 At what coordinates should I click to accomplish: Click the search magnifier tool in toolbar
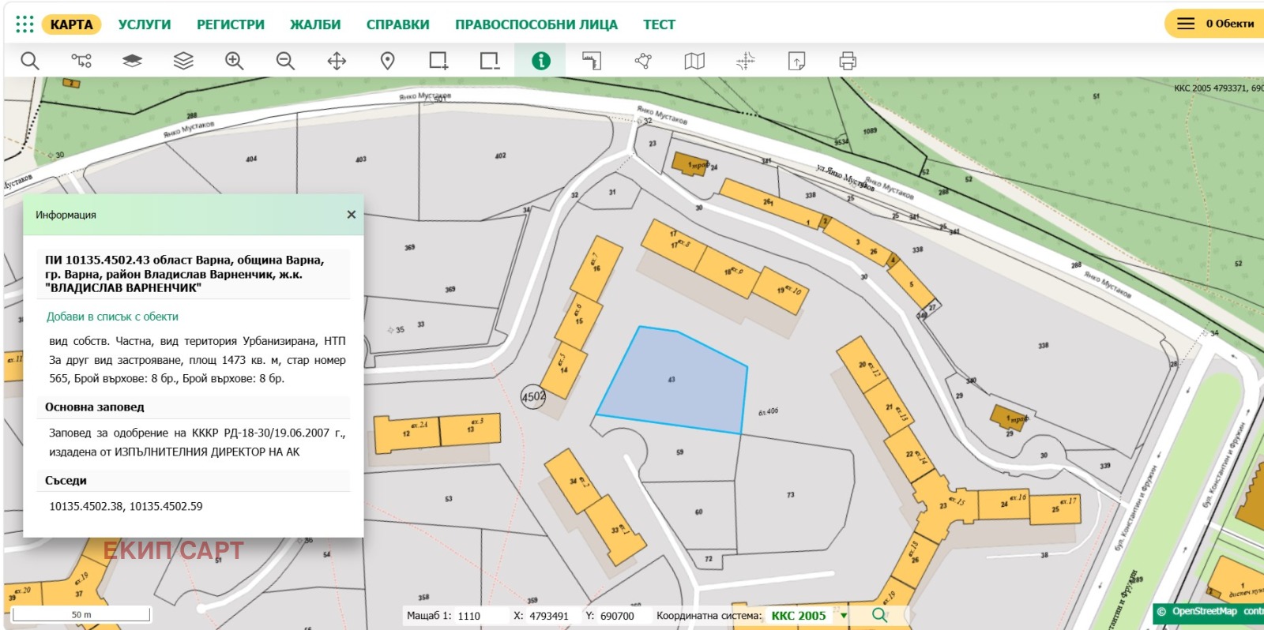(30, 61)
